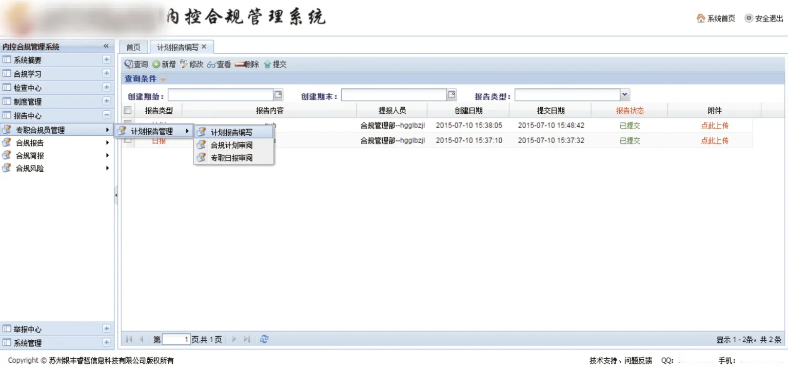The image size is (788, 370).
Task: Click the 查看 view glasses icon
Action: [211, 65]
